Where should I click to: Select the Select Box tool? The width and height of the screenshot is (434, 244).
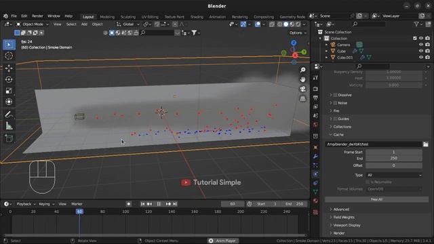click(x=9, y=45)
